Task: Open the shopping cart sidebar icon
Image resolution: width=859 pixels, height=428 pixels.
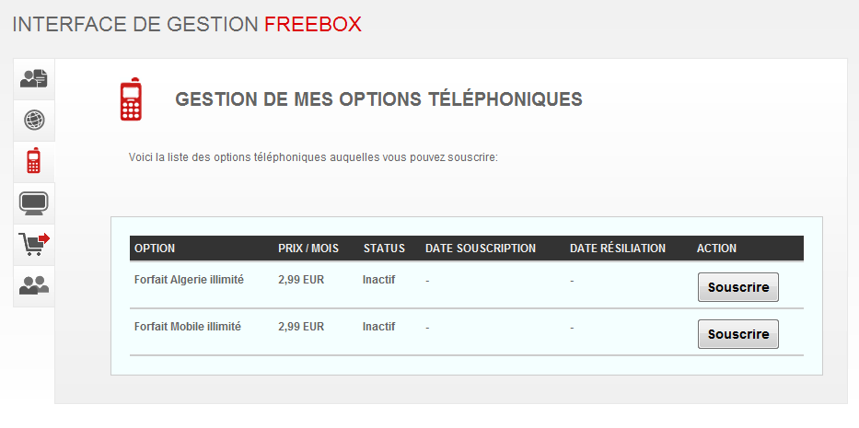Action: click(x=34, y=244)
